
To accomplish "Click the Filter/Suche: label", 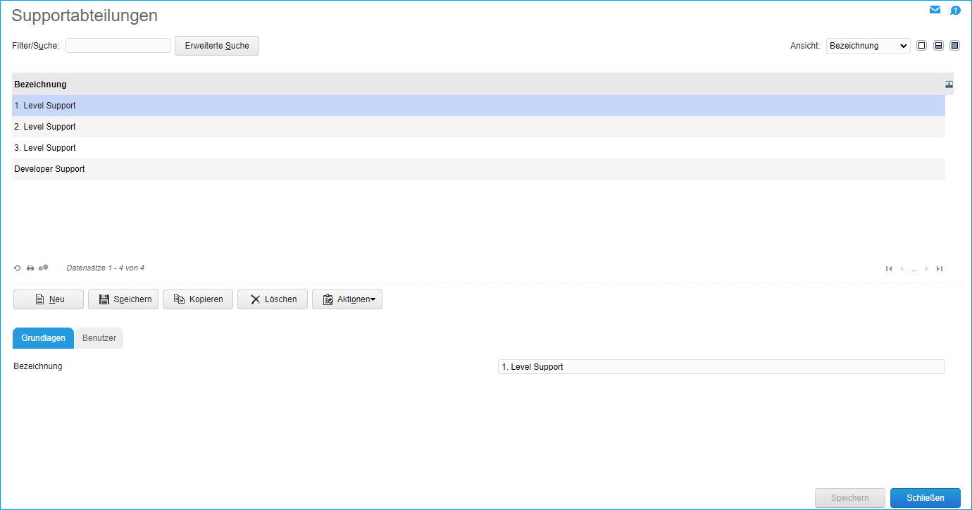I will point(36,46).
